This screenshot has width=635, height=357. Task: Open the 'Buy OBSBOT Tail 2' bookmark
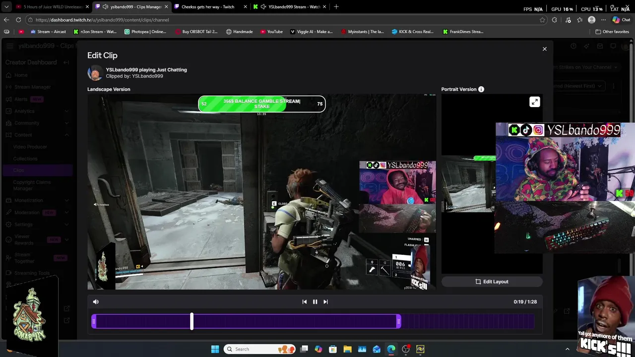tap(196, 32)
